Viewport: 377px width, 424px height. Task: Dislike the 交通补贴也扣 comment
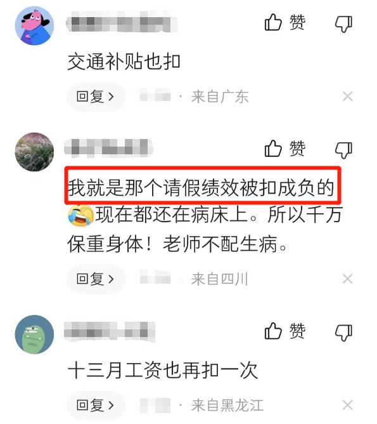(344, 24)
